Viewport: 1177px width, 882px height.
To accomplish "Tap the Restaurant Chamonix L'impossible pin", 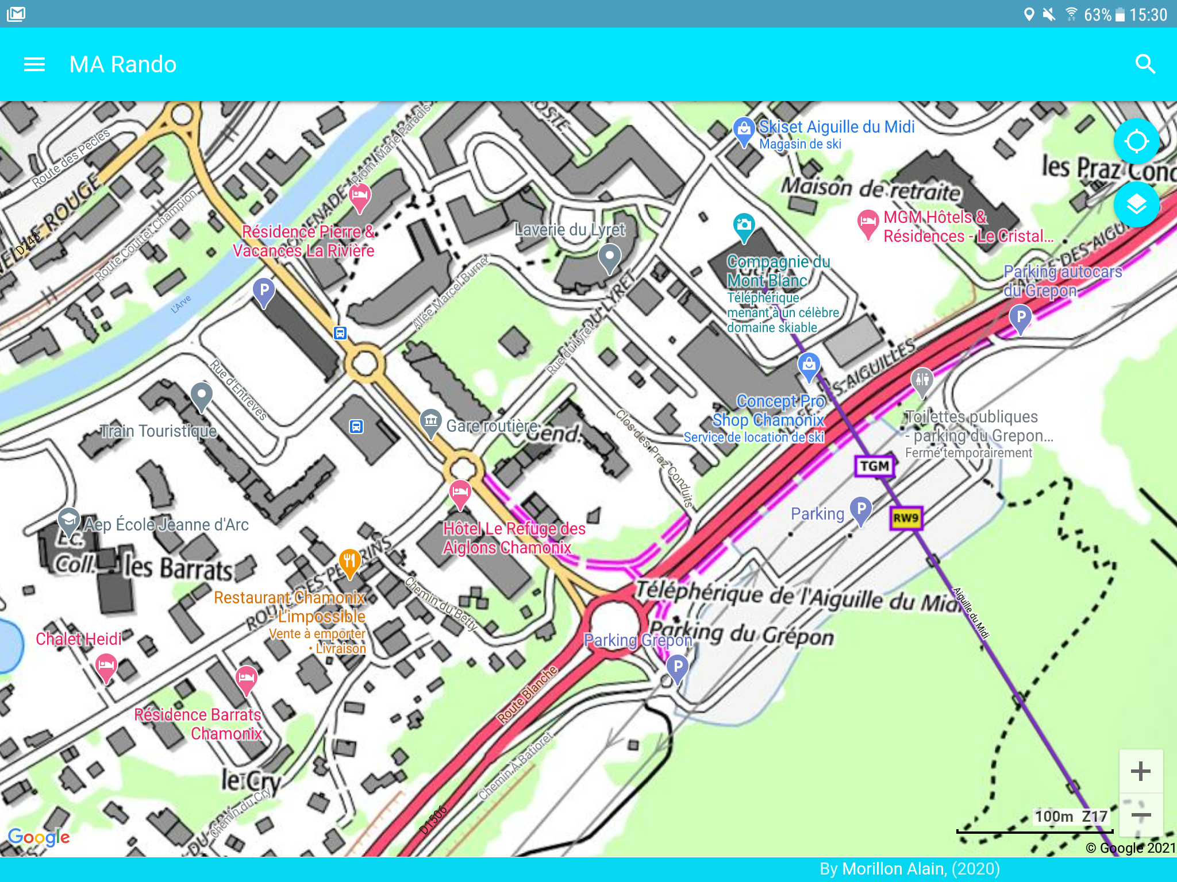I will tap(349, 564).
